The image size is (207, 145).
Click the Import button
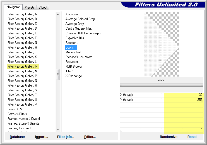coord(42,137)
